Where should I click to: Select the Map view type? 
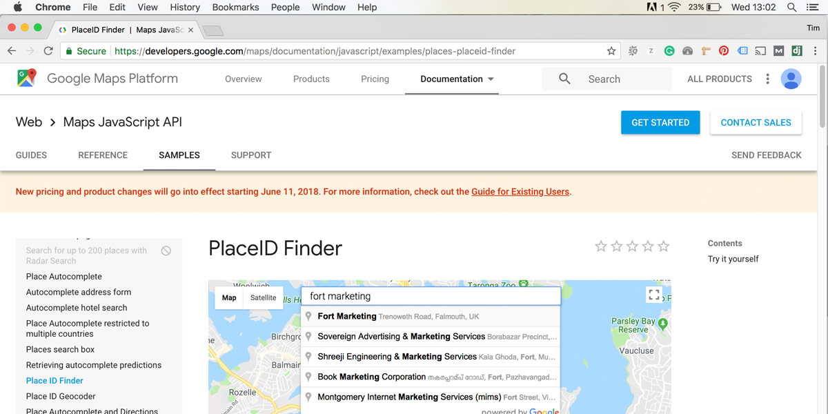[x=229, y=298]
